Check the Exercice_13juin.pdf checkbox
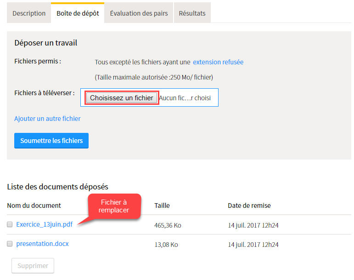Screen dimensions: 354x280 point(10,224)
